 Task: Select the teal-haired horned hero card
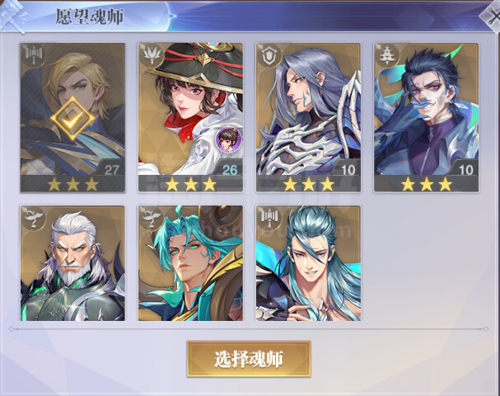point(190,263)
